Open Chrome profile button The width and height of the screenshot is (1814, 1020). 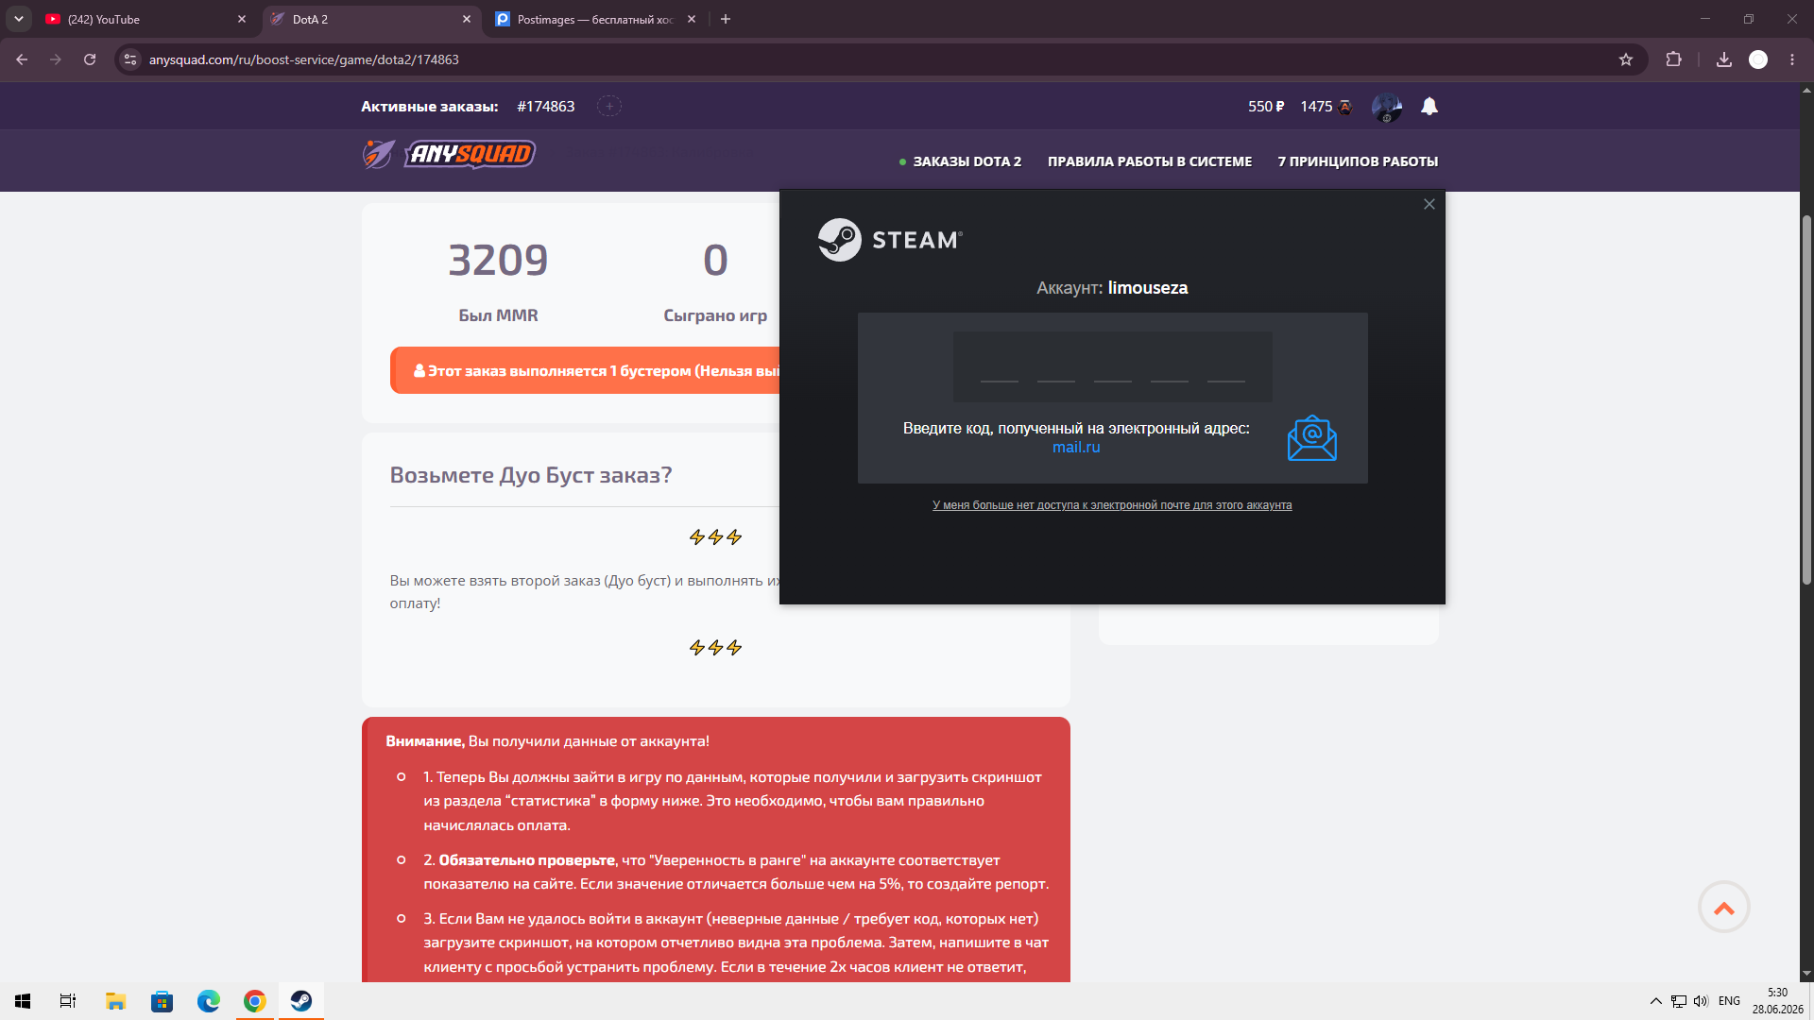click(1758, 59)
